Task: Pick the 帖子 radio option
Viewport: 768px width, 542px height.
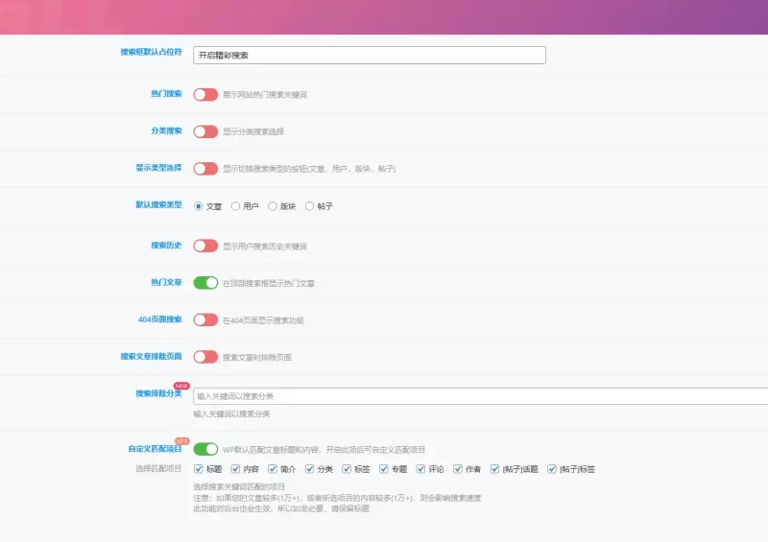Action: pyautogui.click(x=309, y=206)
